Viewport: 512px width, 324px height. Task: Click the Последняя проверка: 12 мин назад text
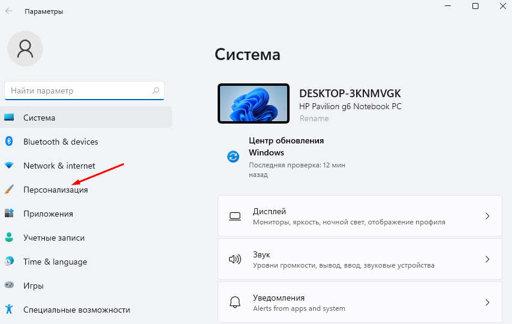coord(297,170)
